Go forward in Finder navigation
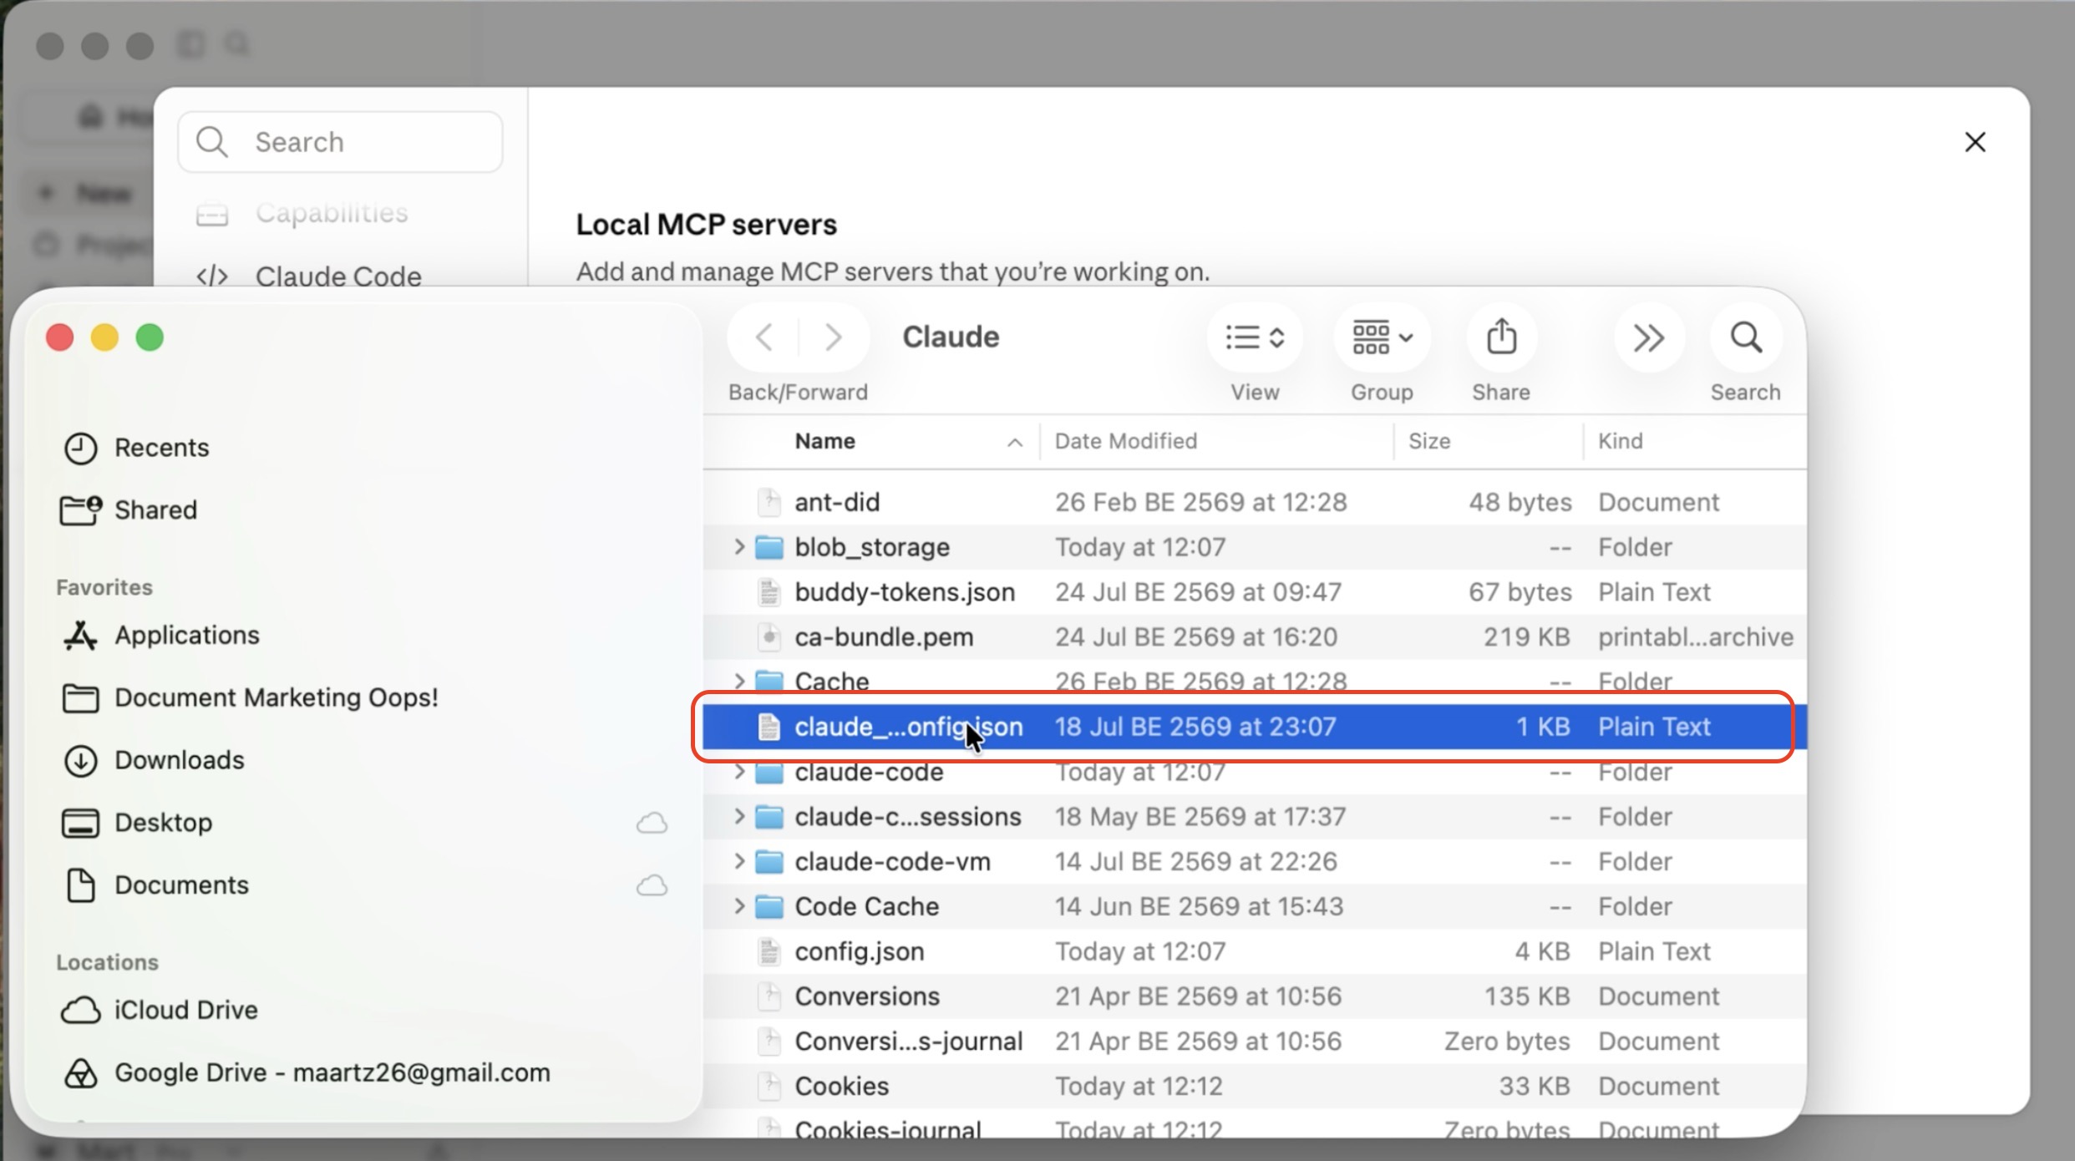The image size is (2075, 1161). tap(833, 337)
